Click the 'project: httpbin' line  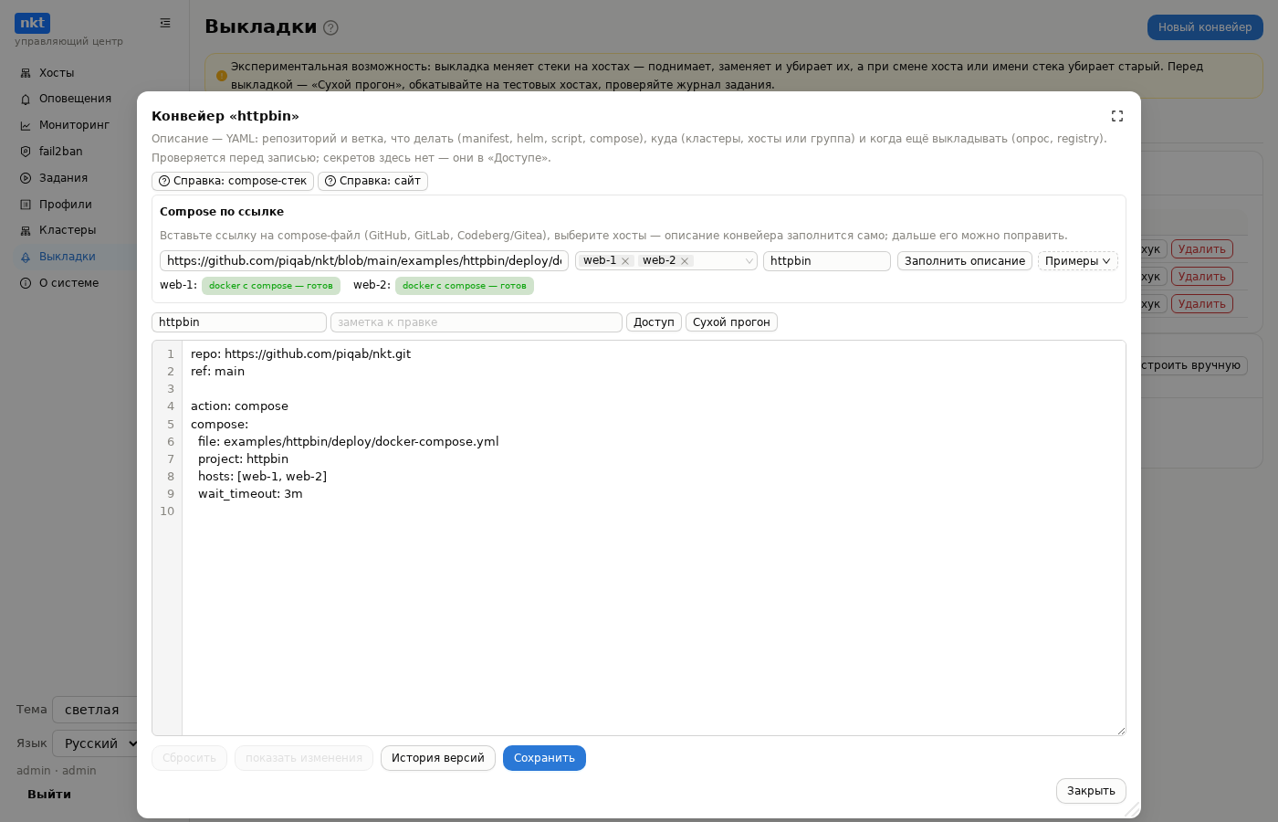[243, 459]
